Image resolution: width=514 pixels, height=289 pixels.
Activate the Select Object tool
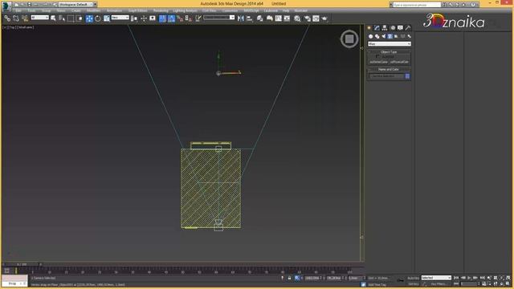click(x=53, y=18)
